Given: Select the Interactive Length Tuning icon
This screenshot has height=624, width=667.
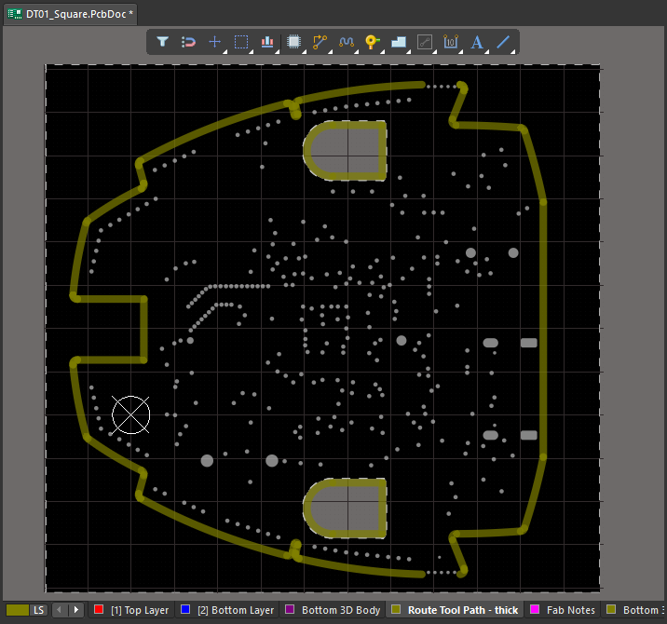Looking at the screenshot, I should coord(347,42).
